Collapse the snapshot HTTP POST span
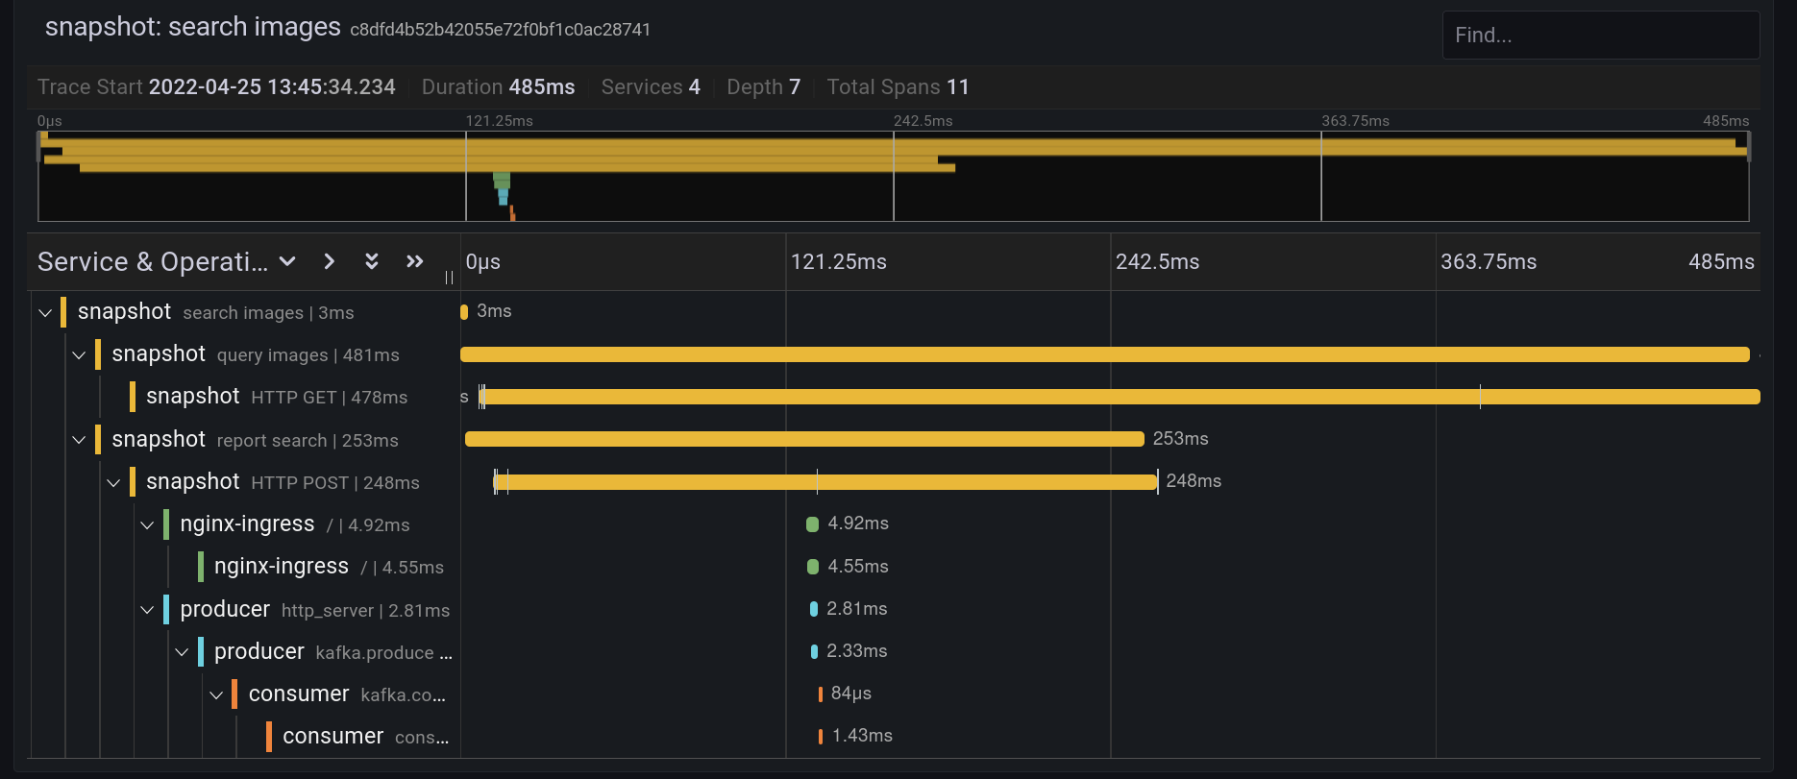Image resolution: width=1797 pixels, height=779 pixels. 113,482
